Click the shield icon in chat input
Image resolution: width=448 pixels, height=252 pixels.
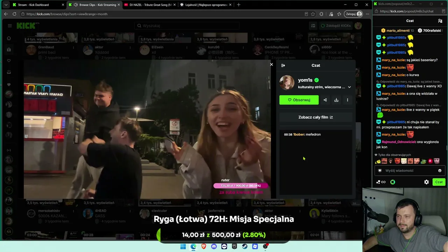pyautogui.click(x=380, y=171)
